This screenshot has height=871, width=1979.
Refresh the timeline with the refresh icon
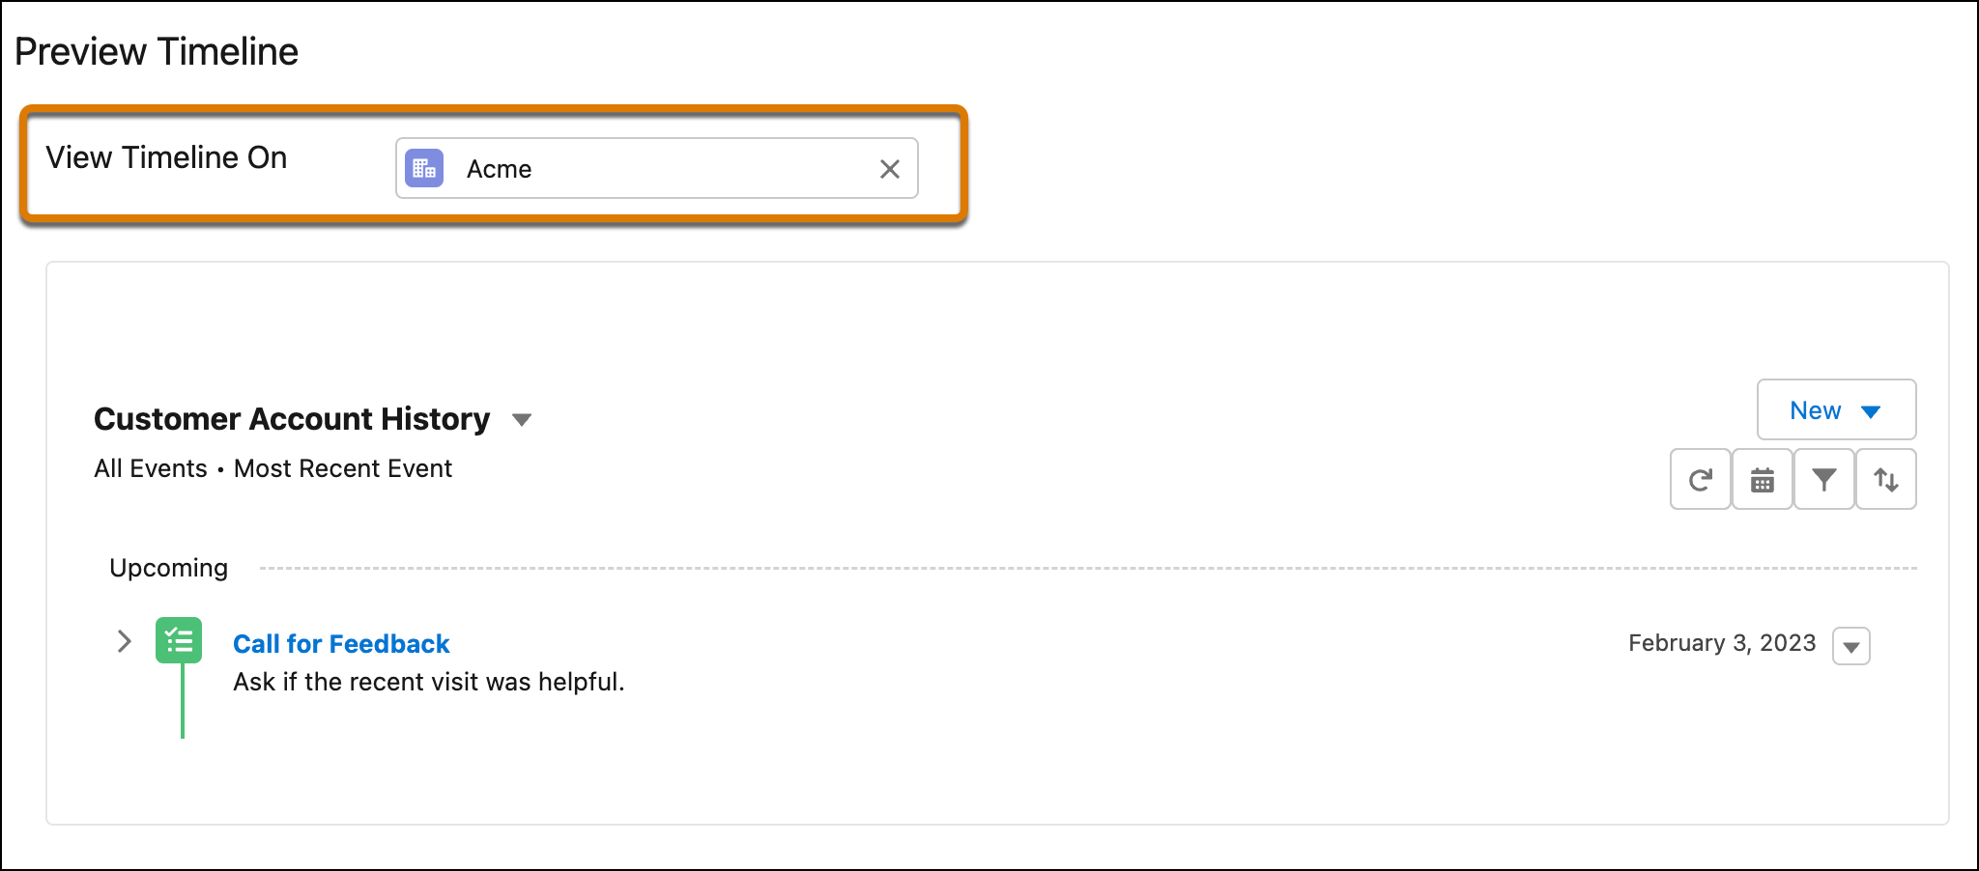1700,479
